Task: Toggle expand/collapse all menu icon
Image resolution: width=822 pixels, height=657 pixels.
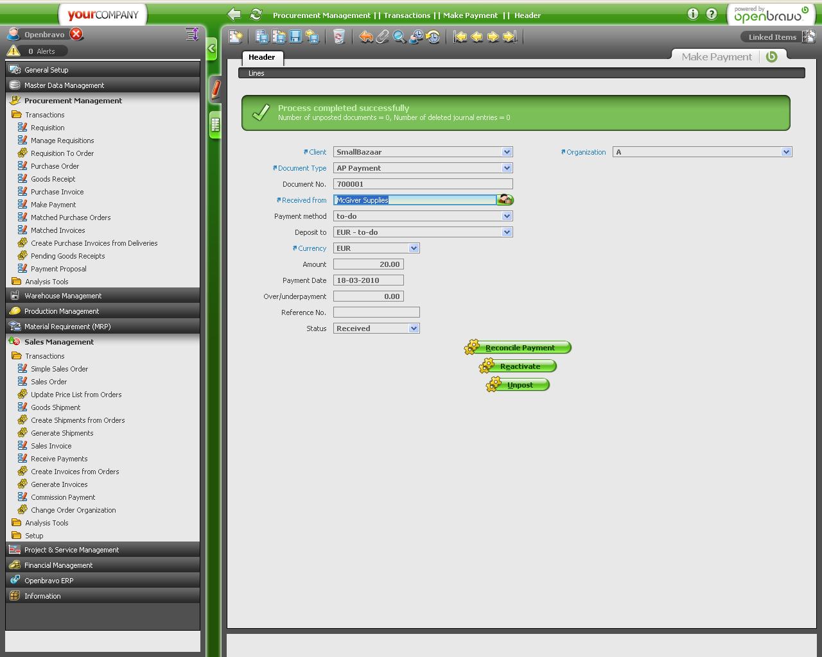Action: 191,34
